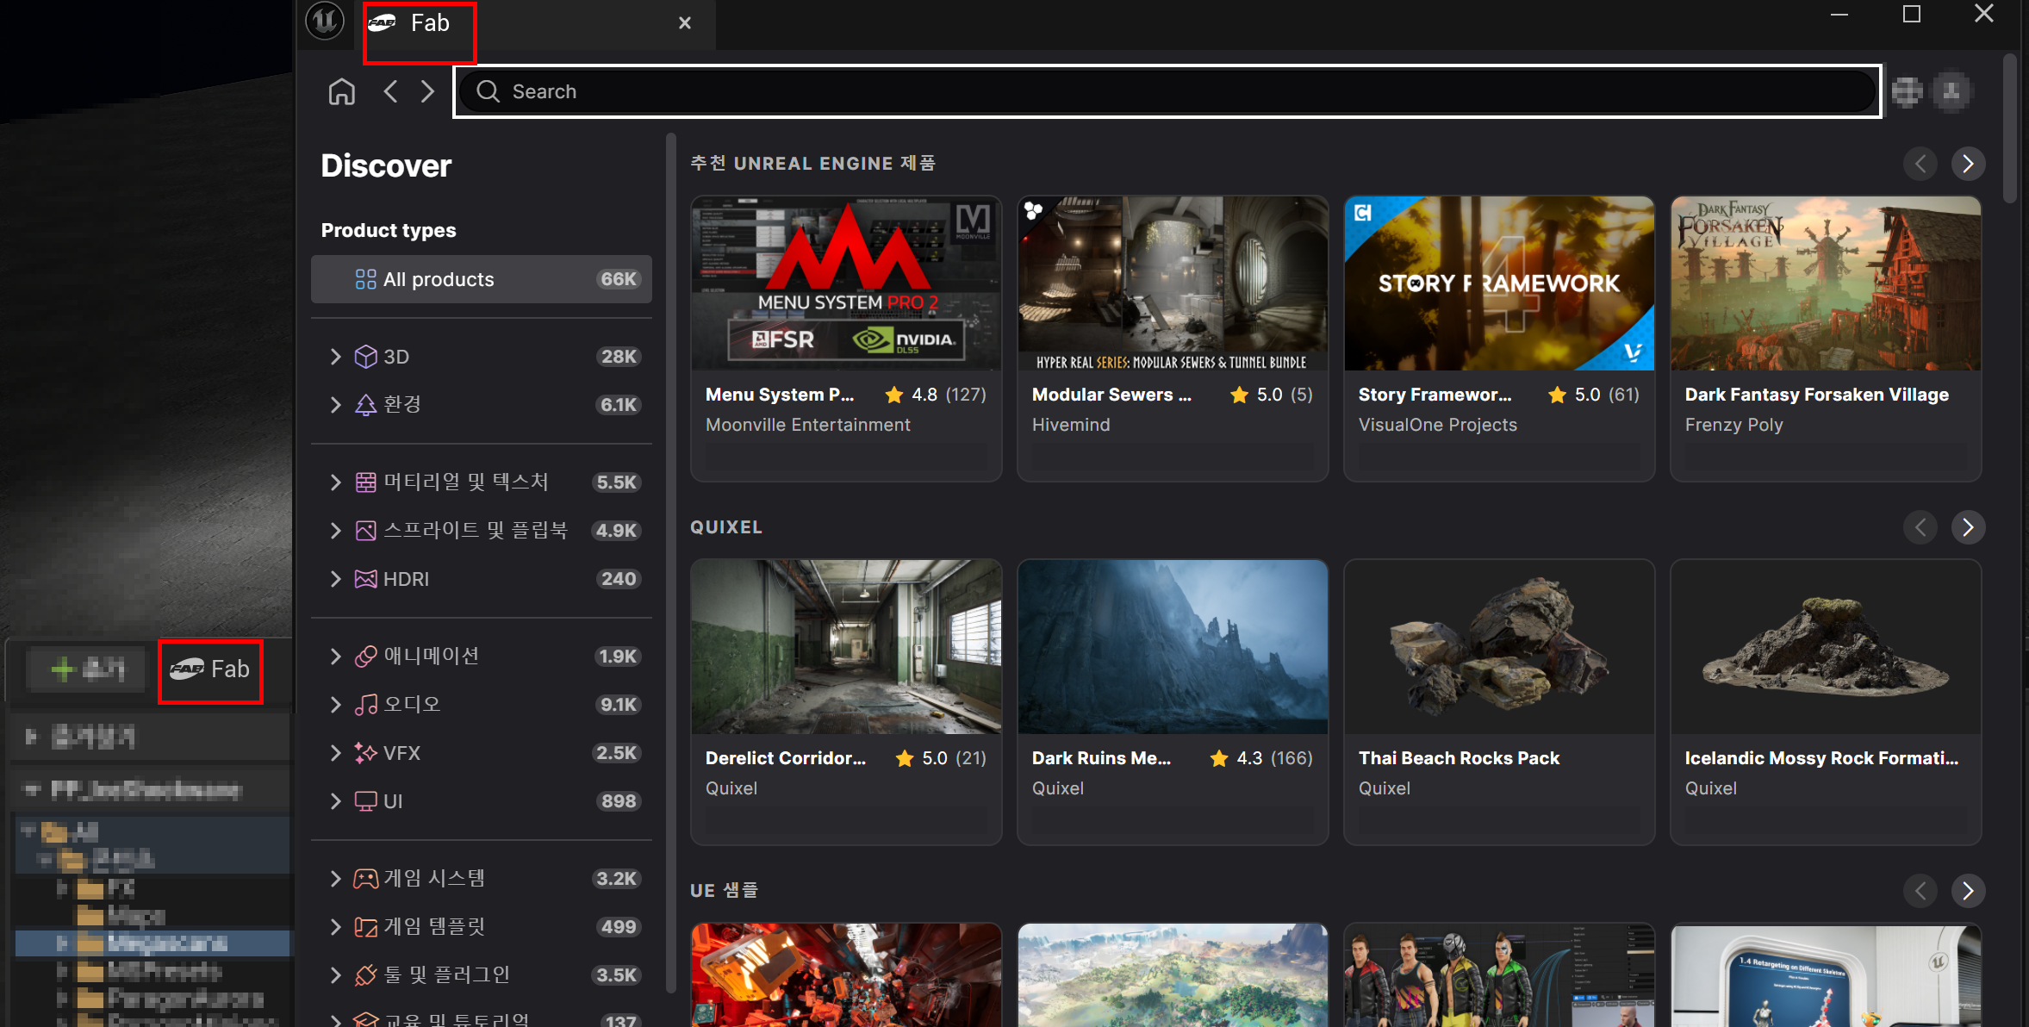The image size is (2029, 1027).
Task: Click the Fab search field
Action: point(1167,91)
